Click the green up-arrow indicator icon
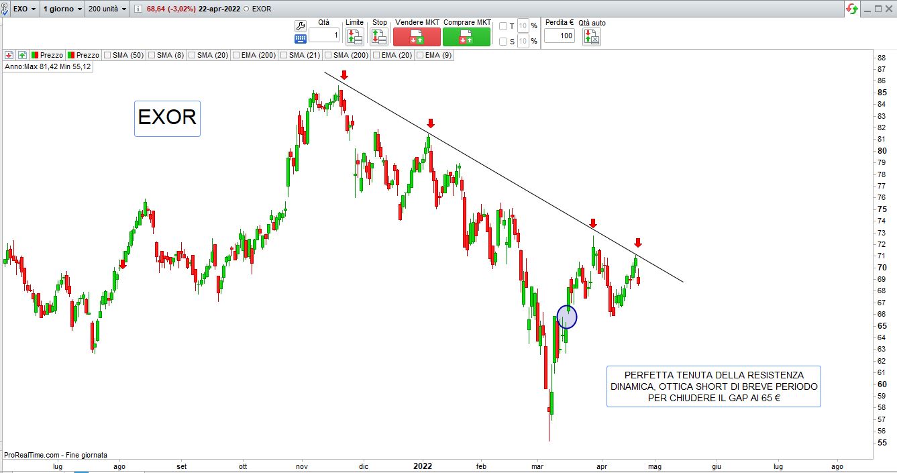The height and width of the screenshot is (473, 897). [x=22, y=55]
